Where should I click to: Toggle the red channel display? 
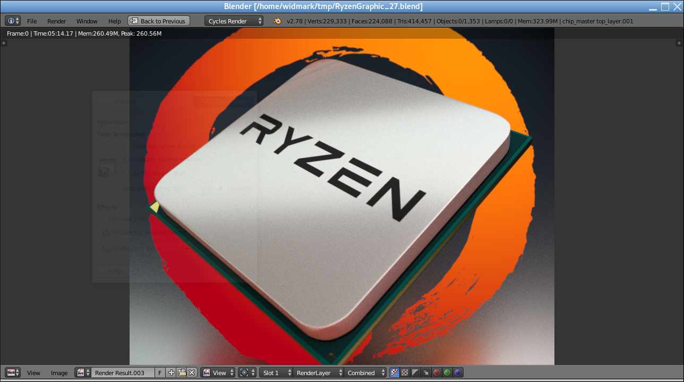[437, 372]
